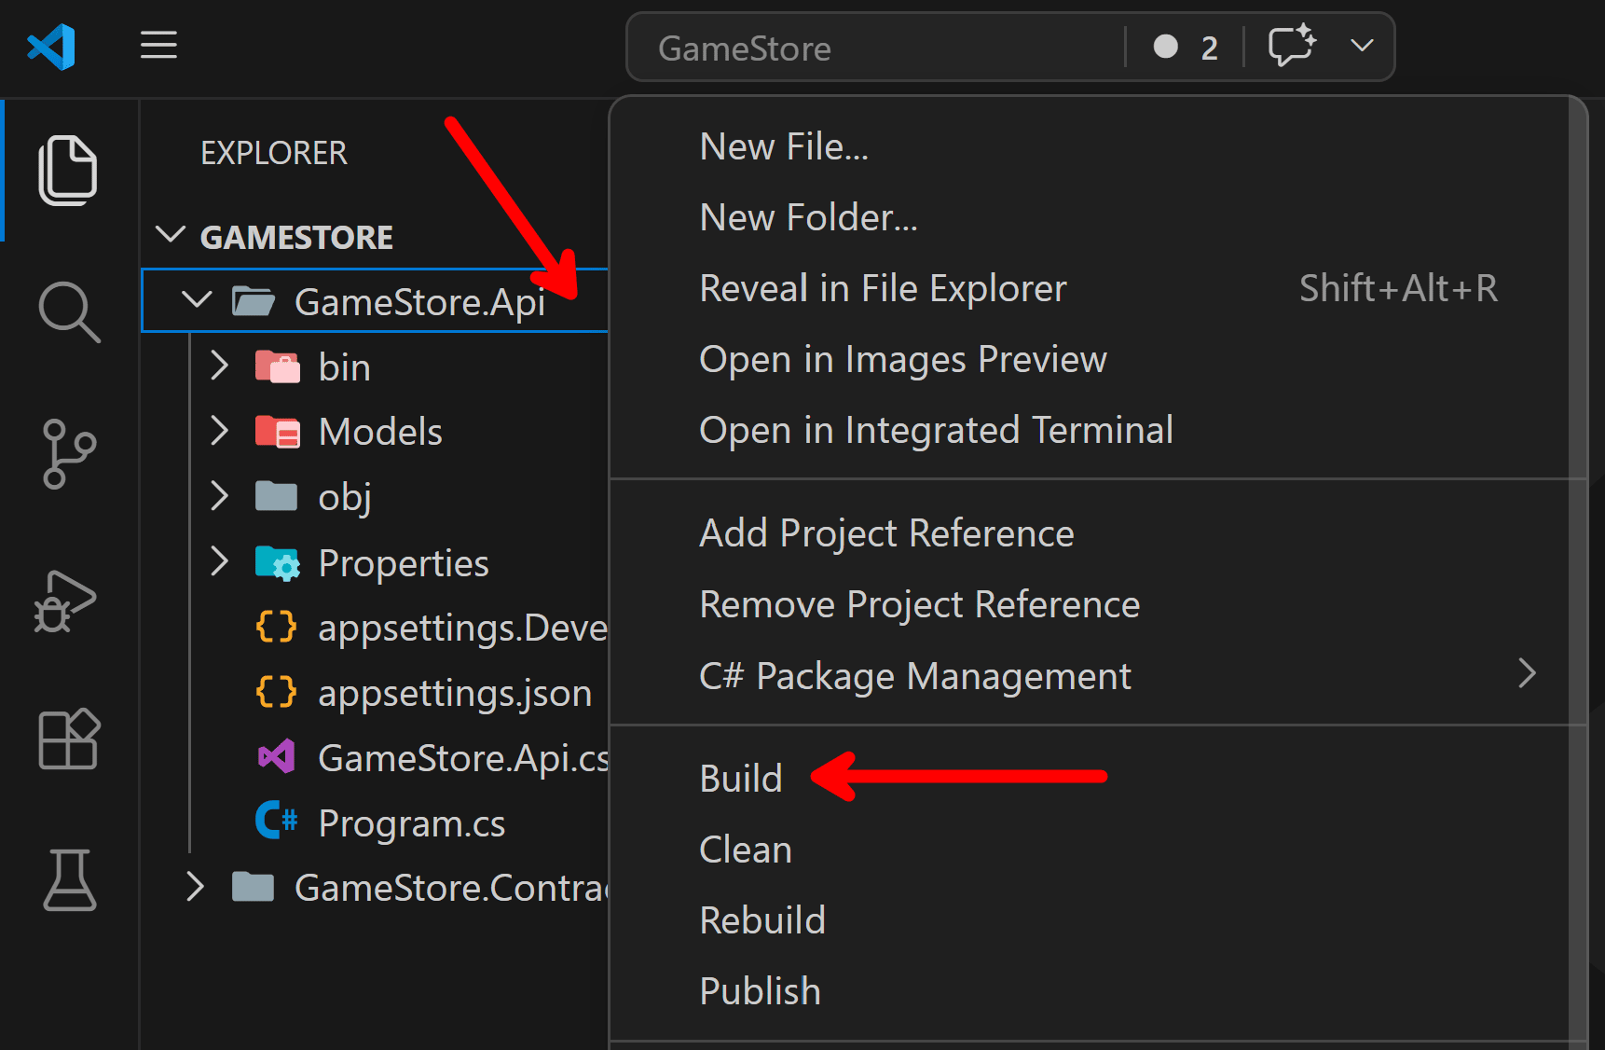
Task: Select GameStore.Contracts folder name
Action: pos(451,888)
